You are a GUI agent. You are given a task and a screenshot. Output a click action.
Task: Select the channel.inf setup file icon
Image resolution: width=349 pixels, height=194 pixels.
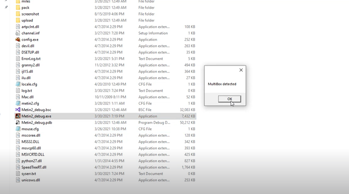coord(18,33)
